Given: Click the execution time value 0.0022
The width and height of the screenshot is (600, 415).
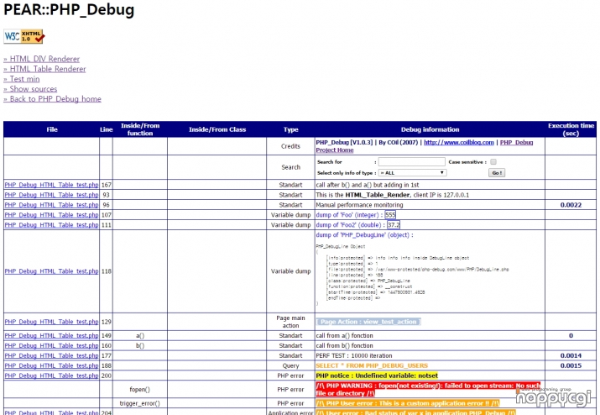Looking at the screenshot, I should point(571,205).
